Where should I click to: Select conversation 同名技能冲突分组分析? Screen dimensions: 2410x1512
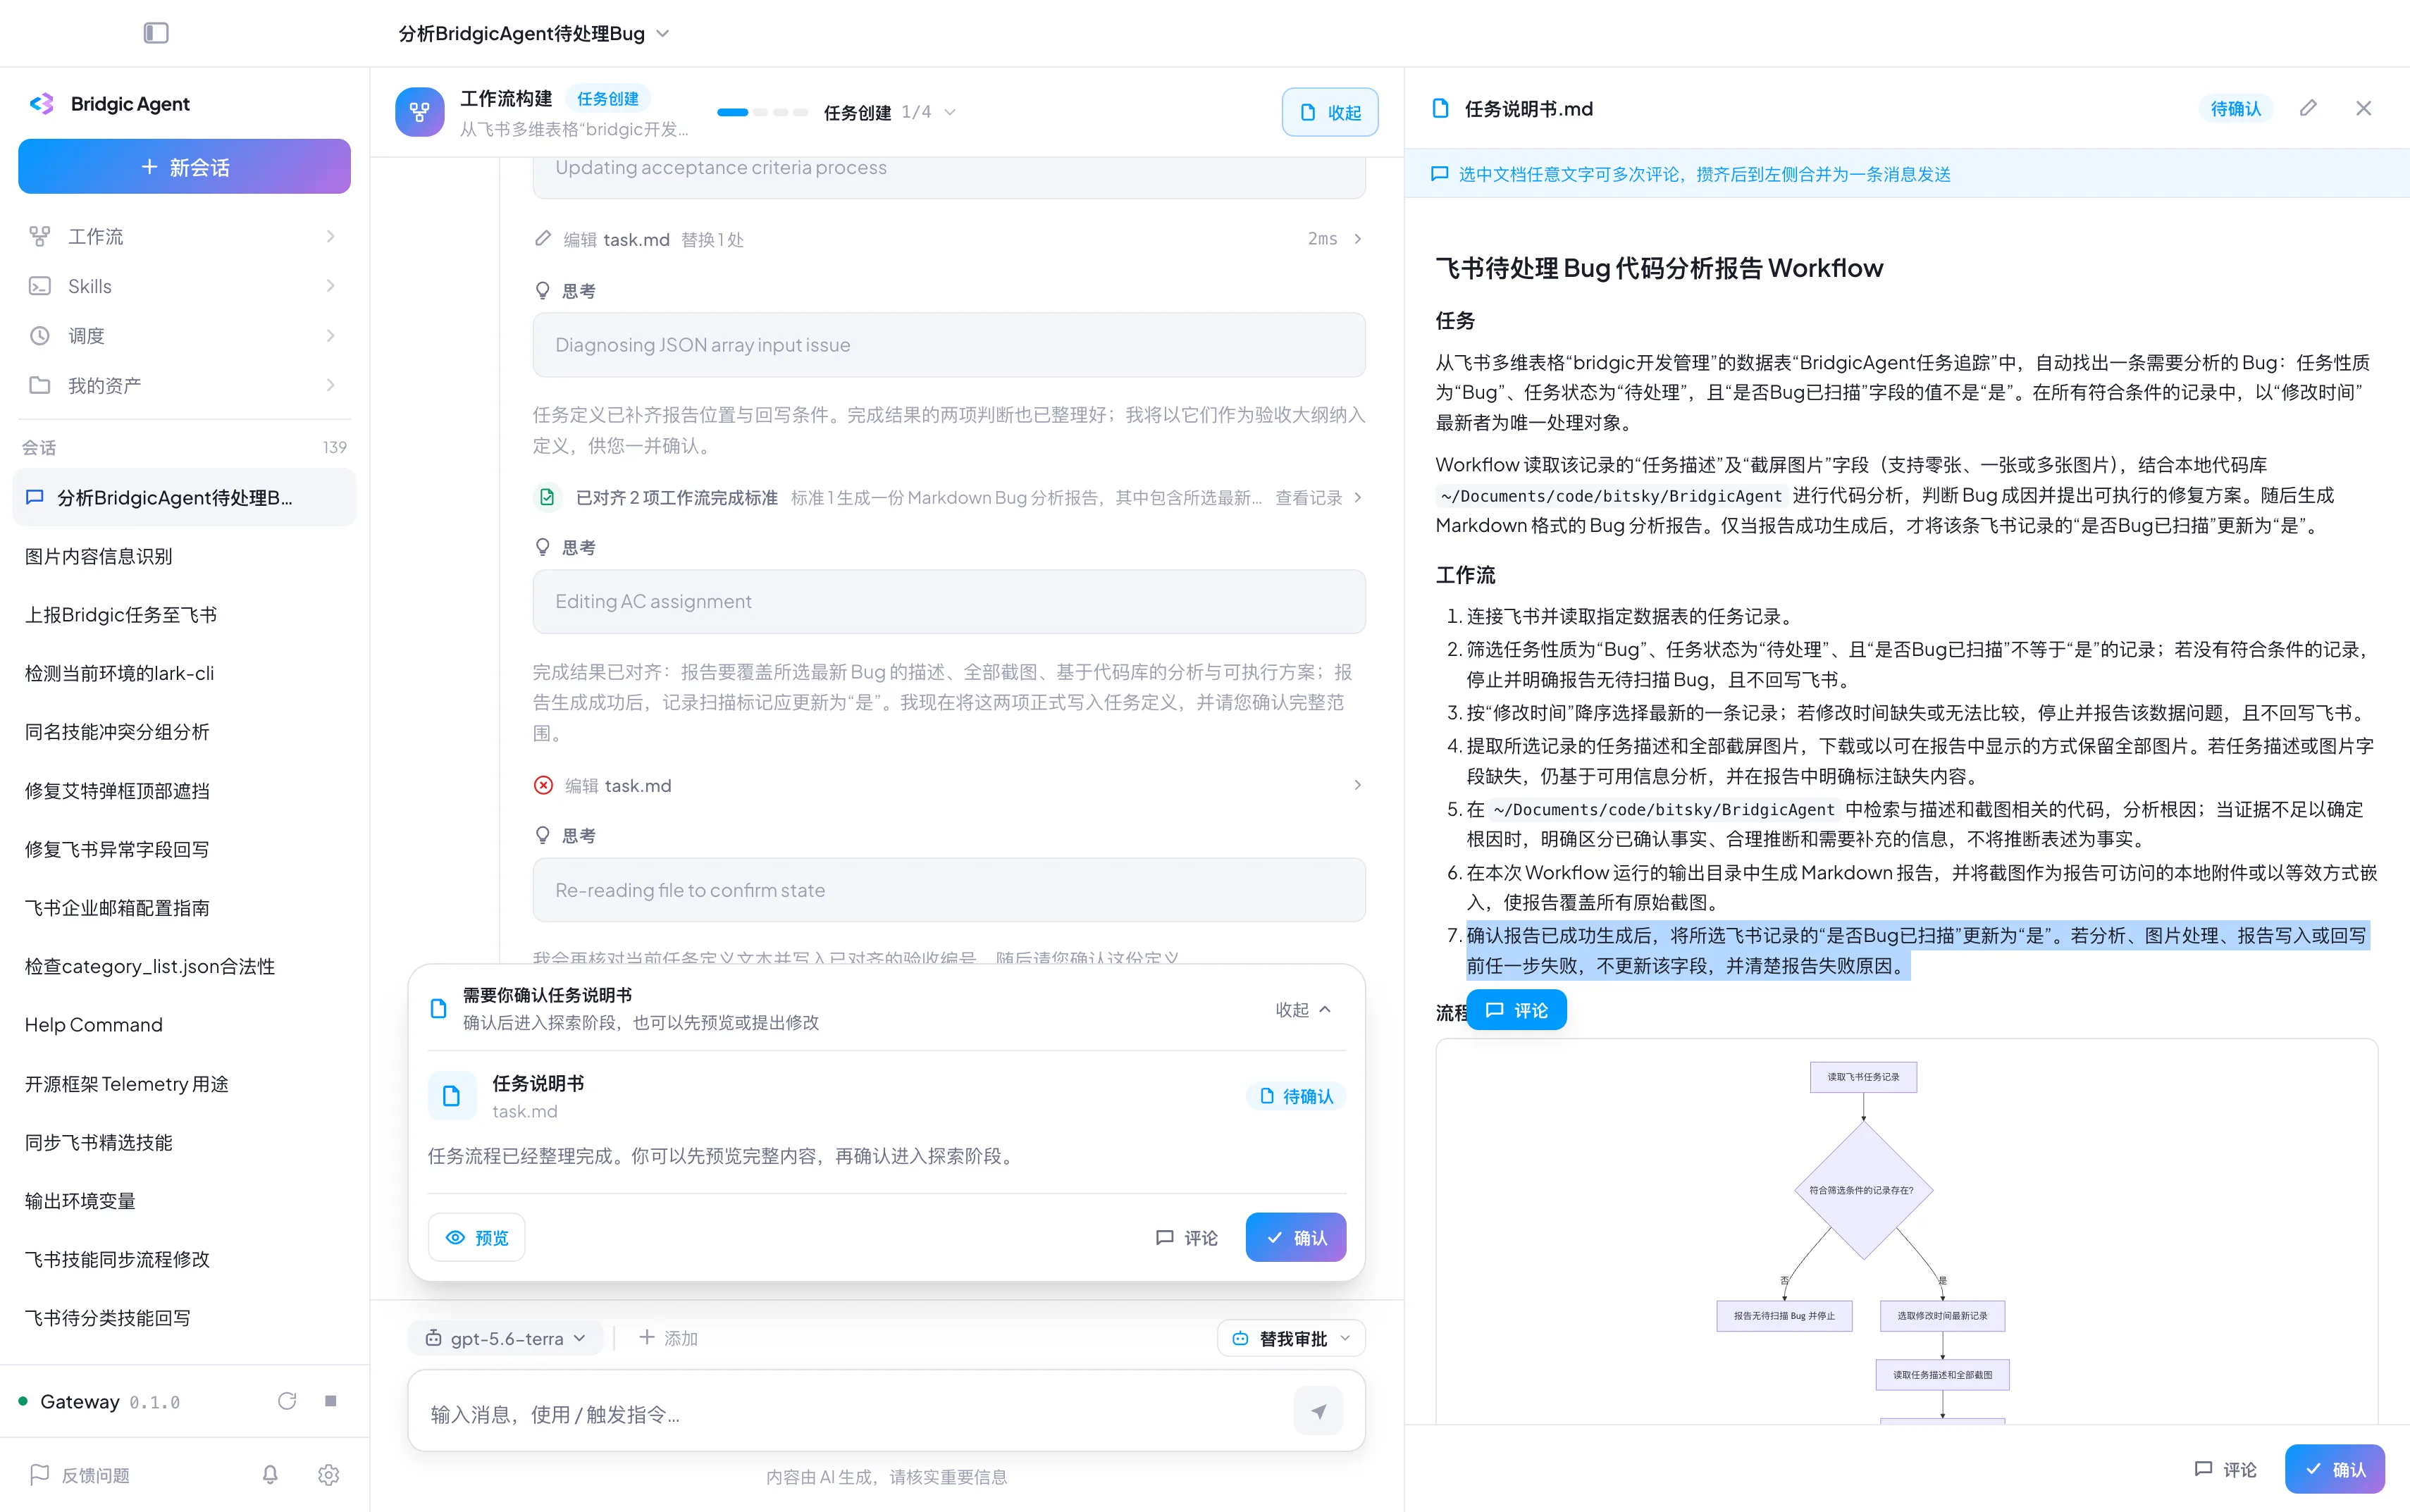pyautogui.click(x=184, y=732)
